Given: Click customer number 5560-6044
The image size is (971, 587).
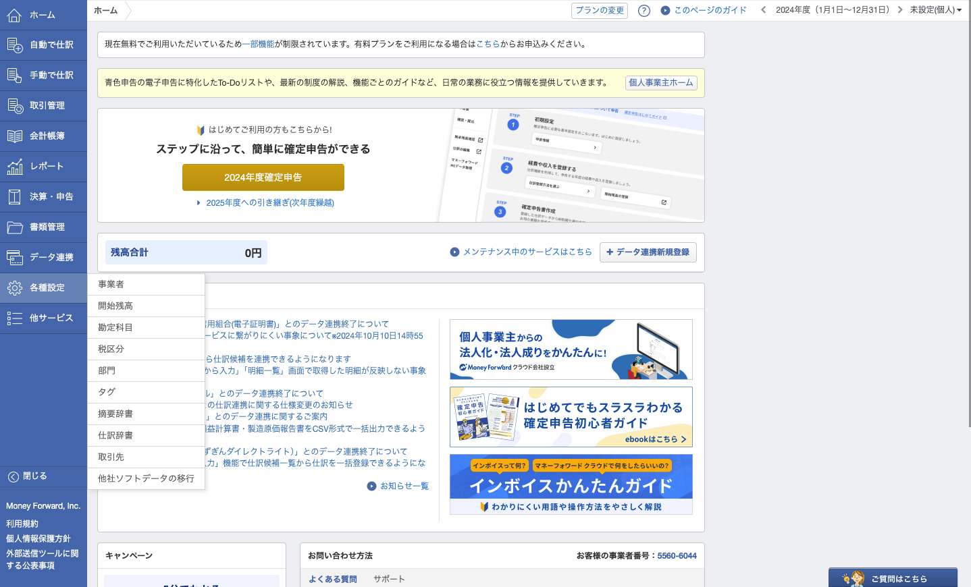Looking at the screenshot, I should click(x=677, y=556).
